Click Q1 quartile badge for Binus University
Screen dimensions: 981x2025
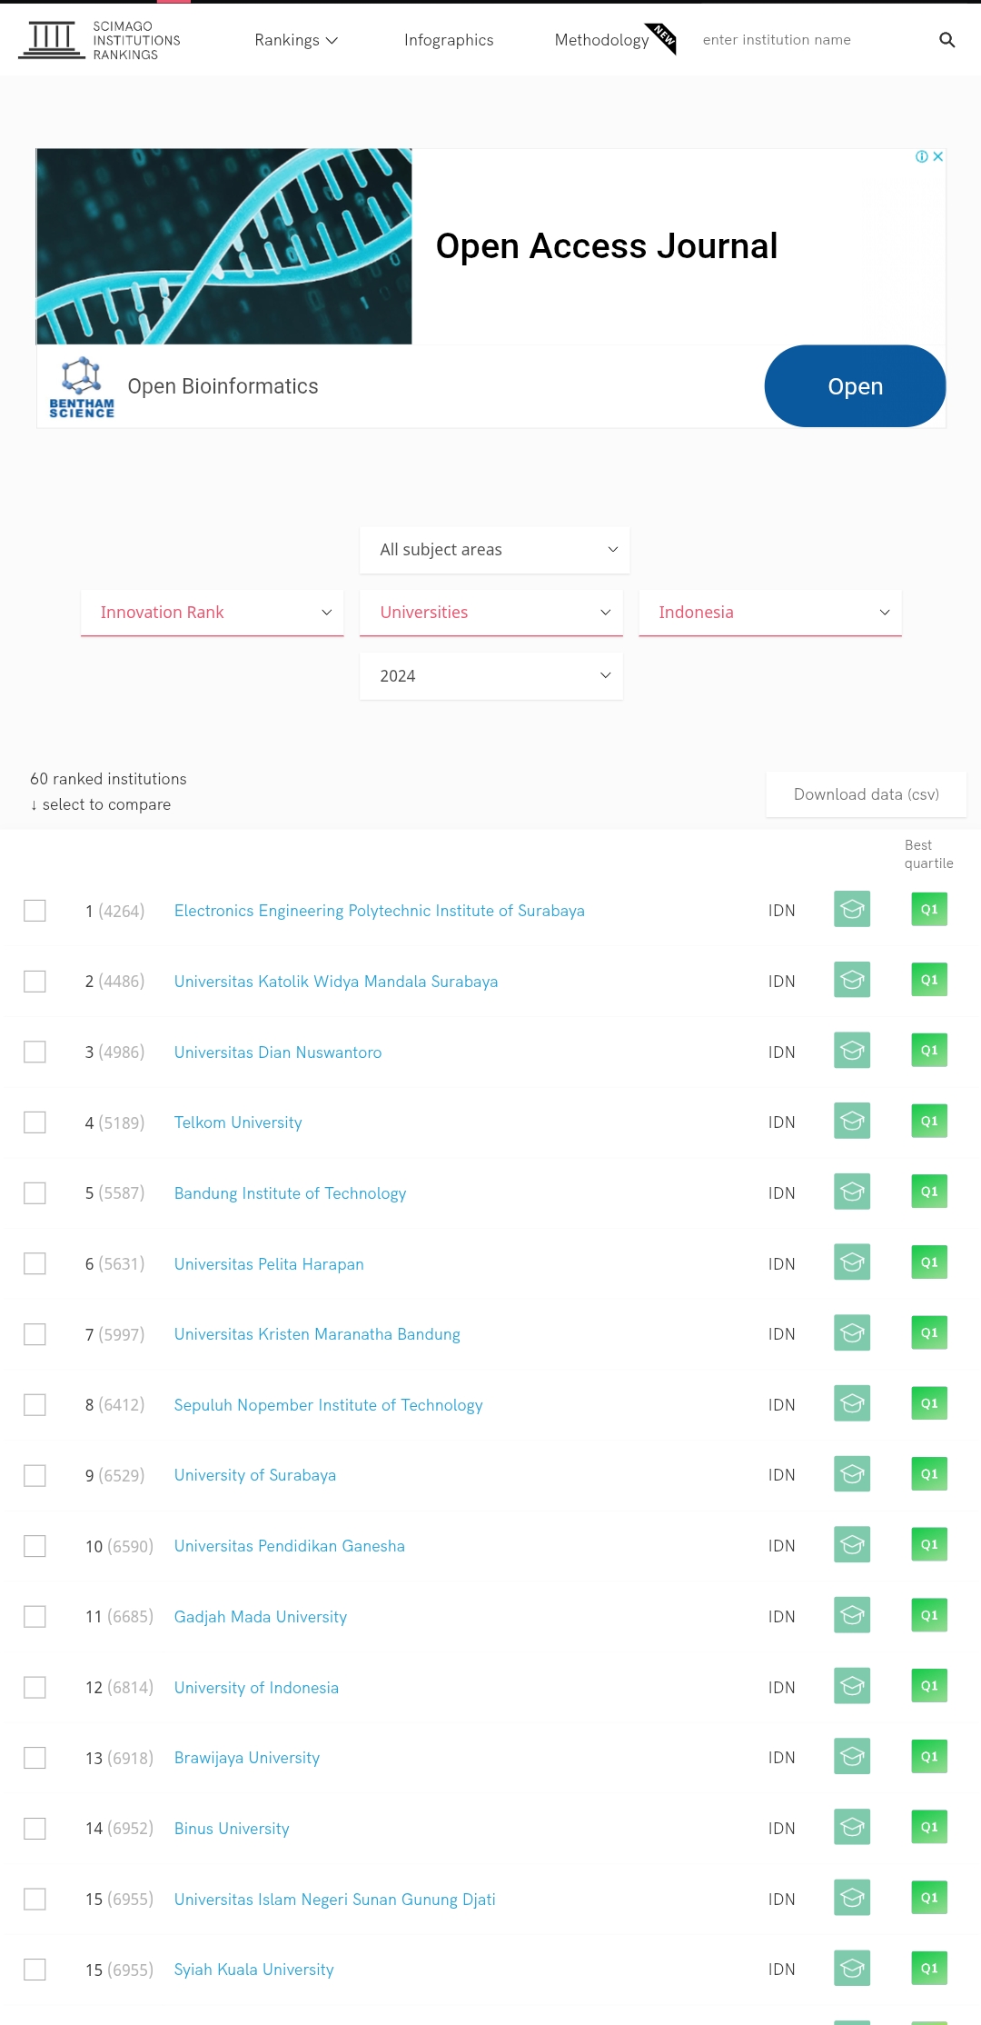pyautogui.click(x=928, y=1827)
